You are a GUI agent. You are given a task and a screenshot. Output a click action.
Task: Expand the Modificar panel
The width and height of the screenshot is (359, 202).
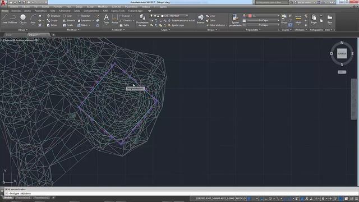pyautogui.click(x=73, y=30)
